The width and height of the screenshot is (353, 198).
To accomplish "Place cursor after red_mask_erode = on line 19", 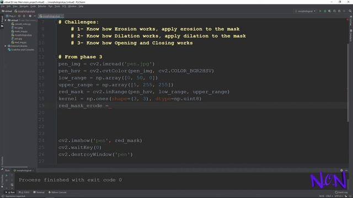I will click(110, 106).
